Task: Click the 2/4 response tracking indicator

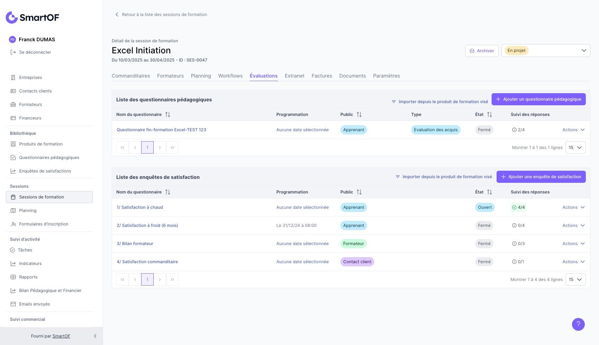Action: pos(518,130)
